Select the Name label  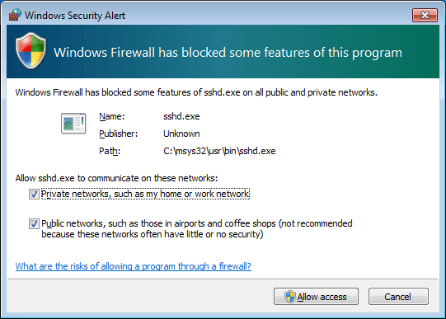[112, 116]
